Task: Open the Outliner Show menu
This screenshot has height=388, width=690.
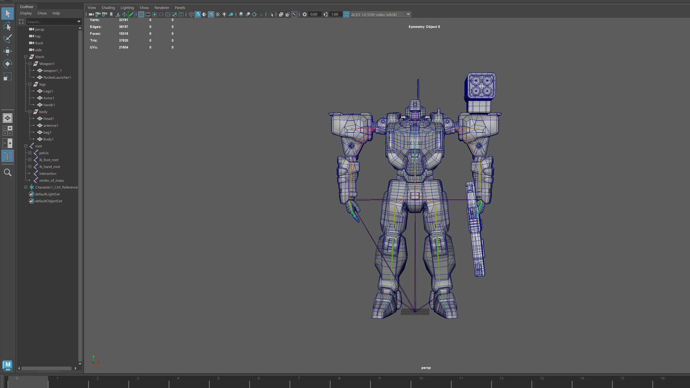Action: click(x=42, y=13)
